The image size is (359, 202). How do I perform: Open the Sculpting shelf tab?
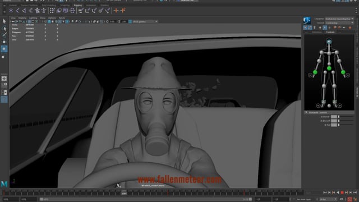(x=65, y=5)
